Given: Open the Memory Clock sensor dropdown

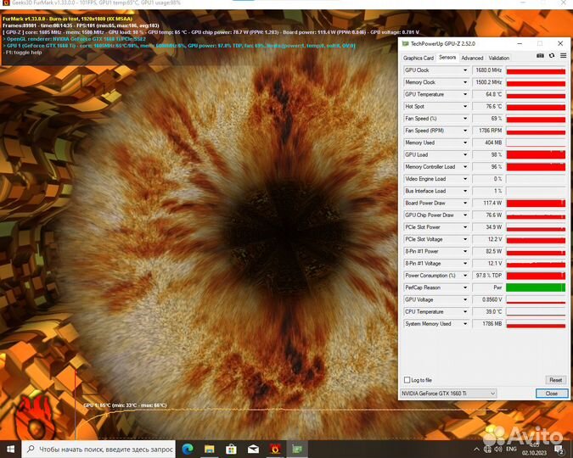Looking at the screenshot, I should pyautogui.click(x=465, y=82).
